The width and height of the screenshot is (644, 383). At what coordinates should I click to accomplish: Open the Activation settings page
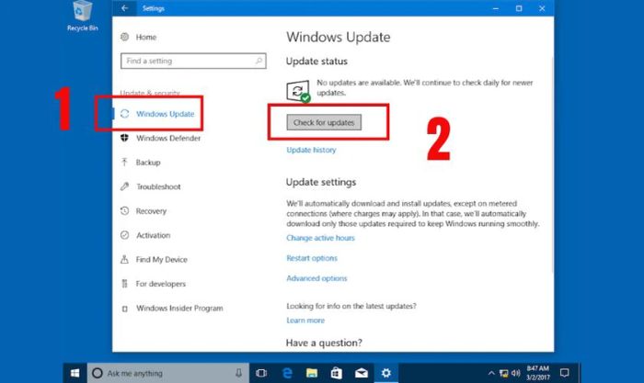[x=154, y=235]
